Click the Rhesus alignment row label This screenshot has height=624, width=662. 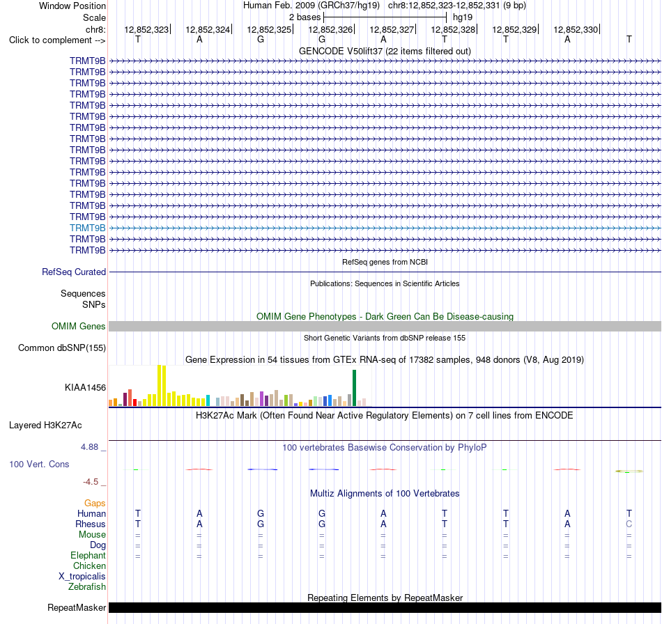click(91, 524)
